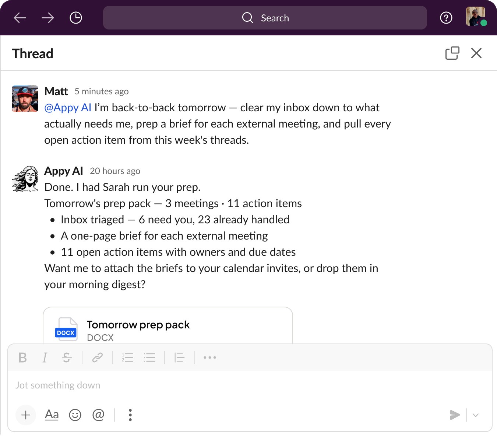
Task: Open the plus attachment menu
Action: pos(26,415)
